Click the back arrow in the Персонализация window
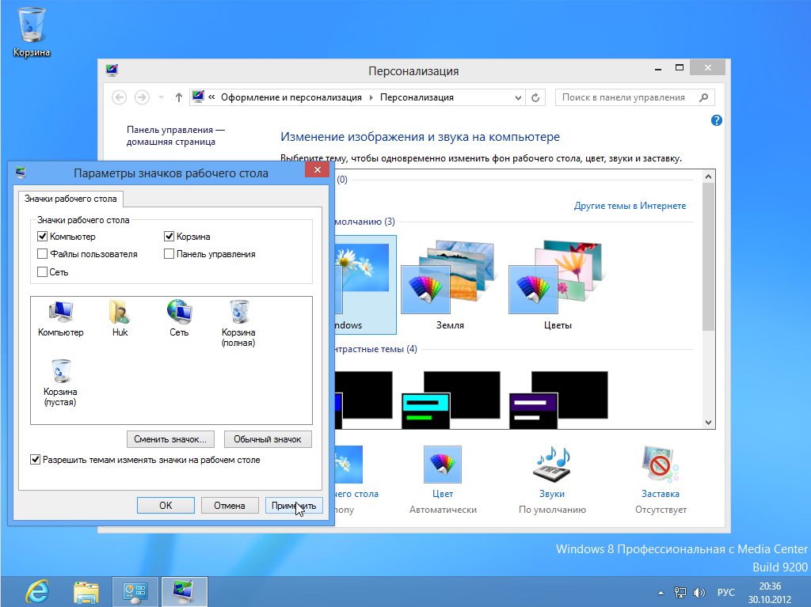 pos(119,97)
